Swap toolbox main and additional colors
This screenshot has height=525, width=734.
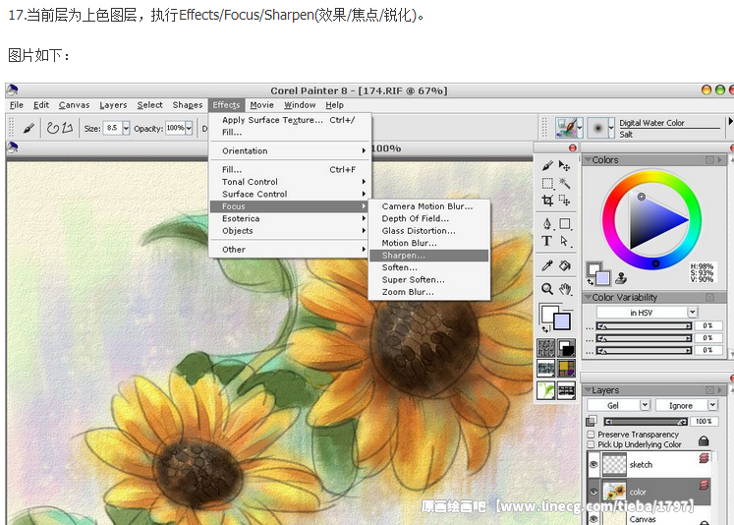[546, 329]
